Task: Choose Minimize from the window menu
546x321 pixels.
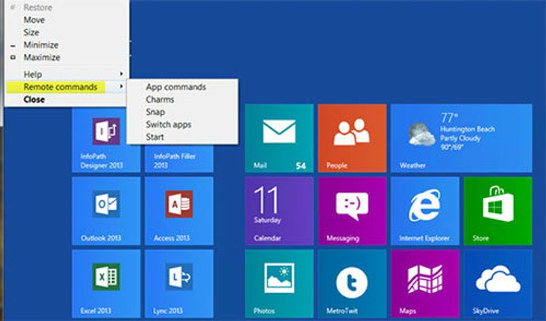Action: coord(66,45)
